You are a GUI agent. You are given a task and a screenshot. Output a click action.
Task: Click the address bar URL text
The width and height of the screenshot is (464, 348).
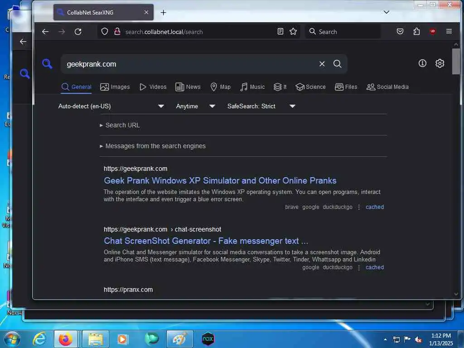[x=164, y=32]
